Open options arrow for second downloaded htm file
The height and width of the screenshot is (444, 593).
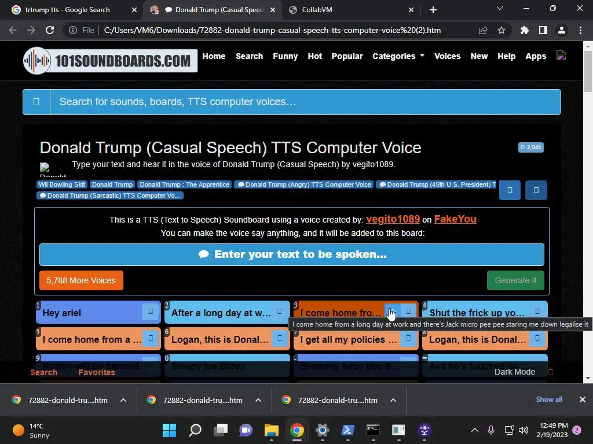(x=258, y=400)
